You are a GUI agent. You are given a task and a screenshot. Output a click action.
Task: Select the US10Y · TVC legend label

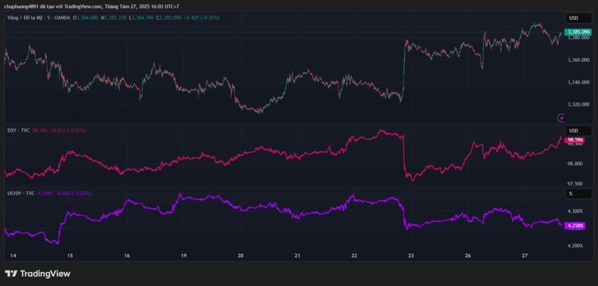pyautogui.click(x=21, y=193)
